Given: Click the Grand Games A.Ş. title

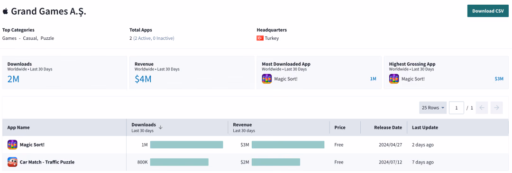Looking at the screenshot, I should 49,11.
